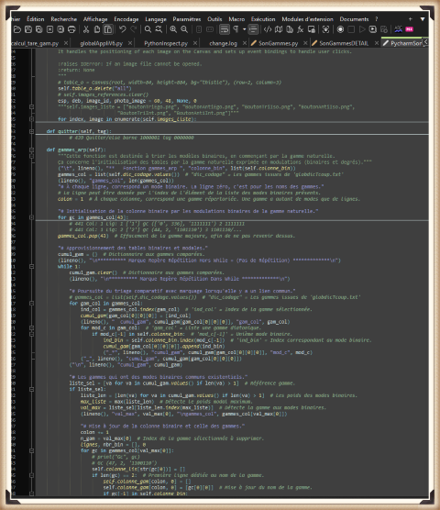Collapse the 'def quitter' function fold
The height and width of the screenshot is (510, 440).
coord(31,131)
